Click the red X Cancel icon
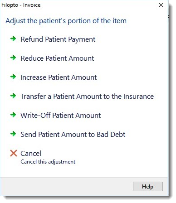 pos(14,153)
